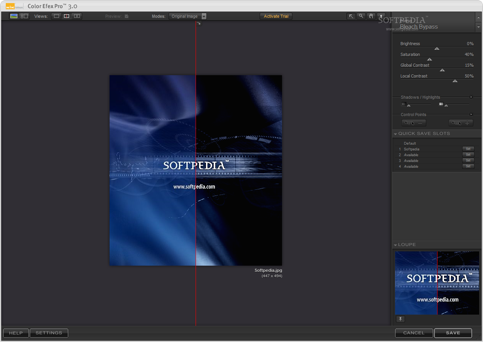
Task: Adjust the Highlights slider handle
Action: (x=446, y=105)
